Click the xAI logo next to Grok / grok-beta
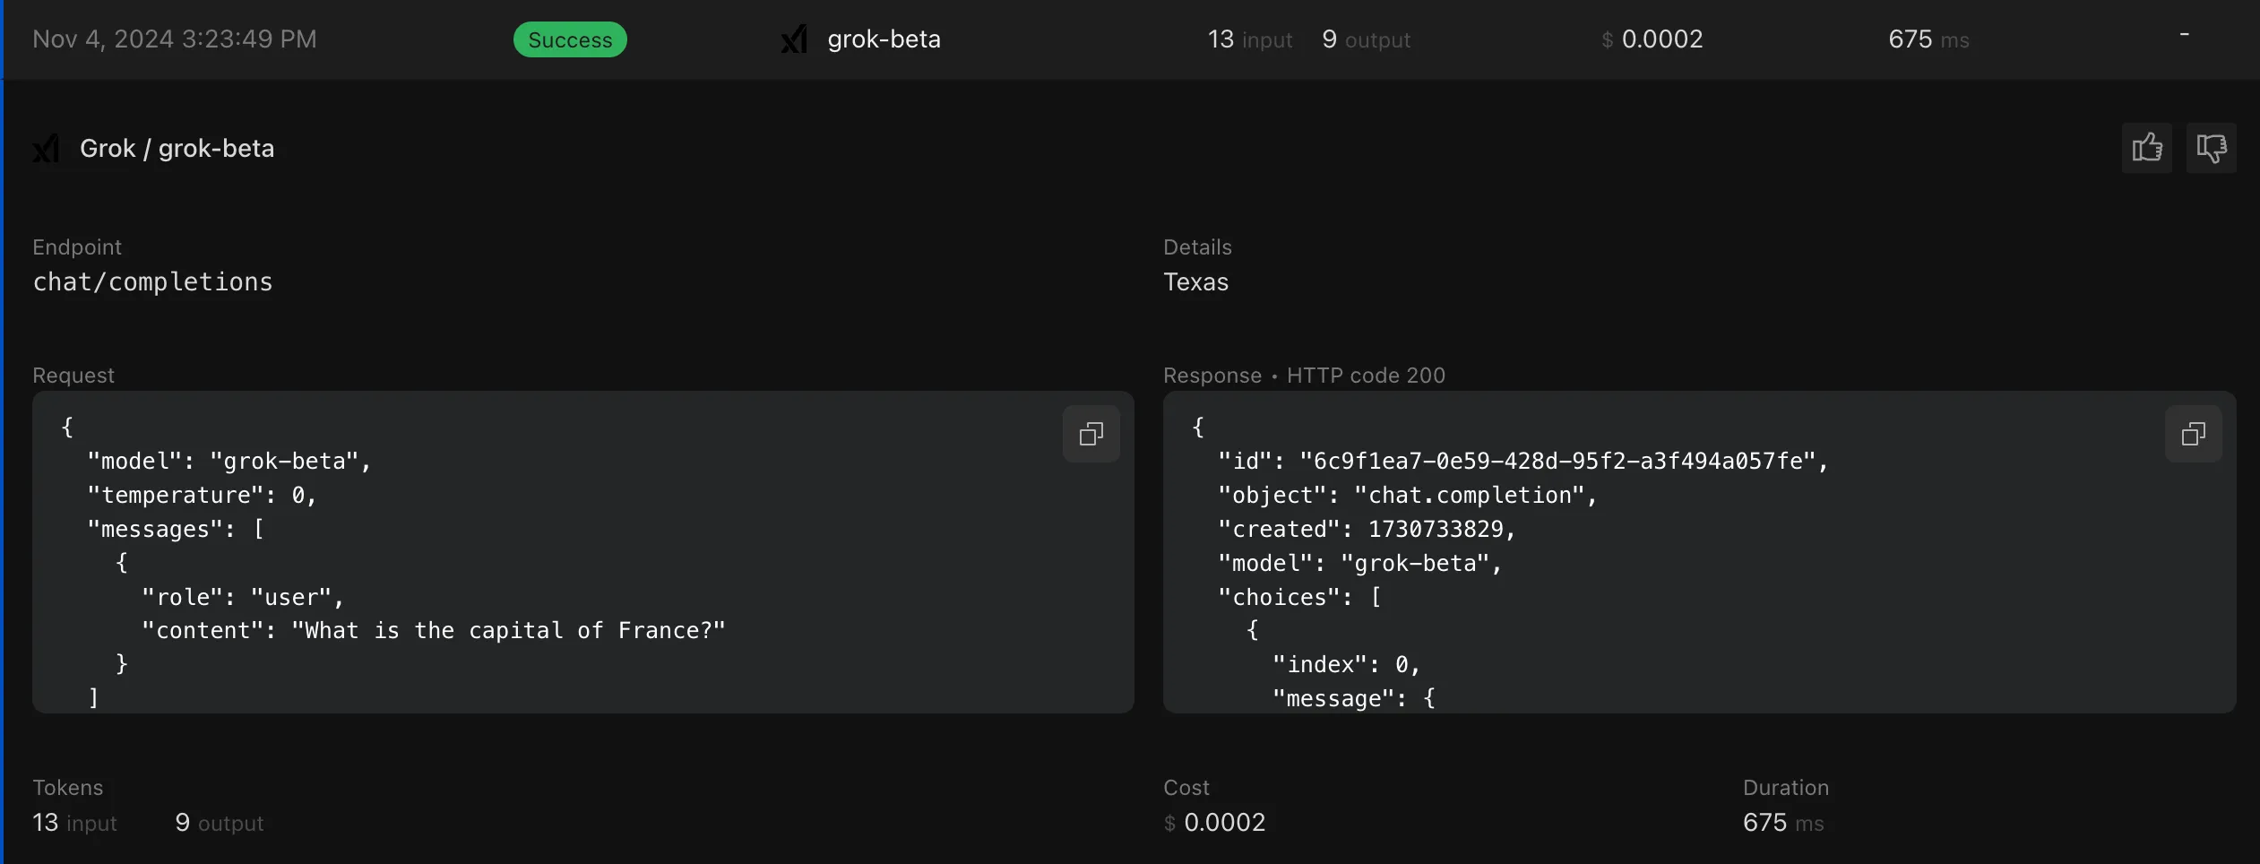The width and height of the screenshot is (2260, 864). [46, 148]
